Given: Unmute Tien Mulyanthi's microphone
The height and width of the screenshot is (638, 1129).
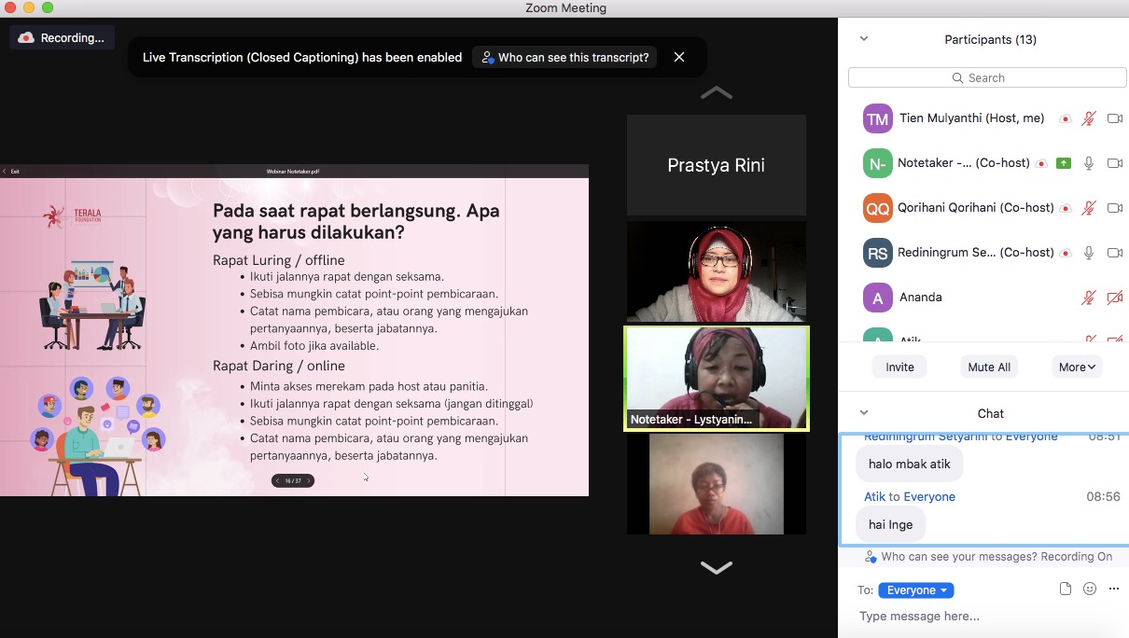Looking at the screenshot, I should [1088, 118].
